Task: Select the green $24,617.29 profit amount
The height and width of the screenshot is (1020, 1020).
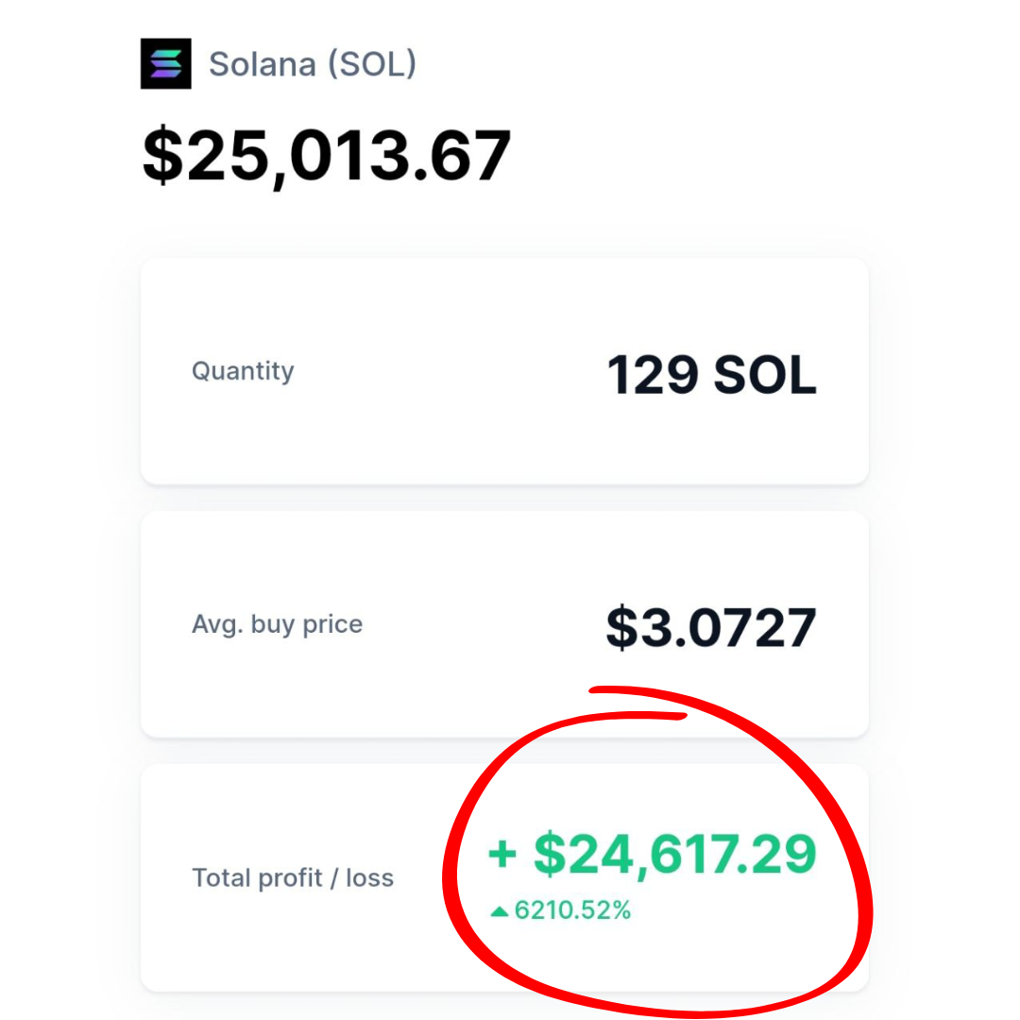Action: 673,854
